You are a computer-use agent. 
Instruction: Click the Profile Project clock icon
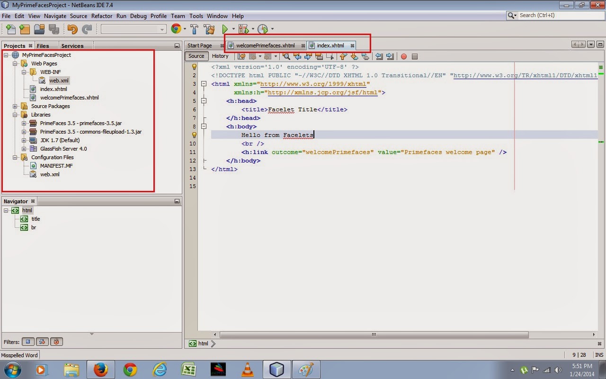[263, 29]
